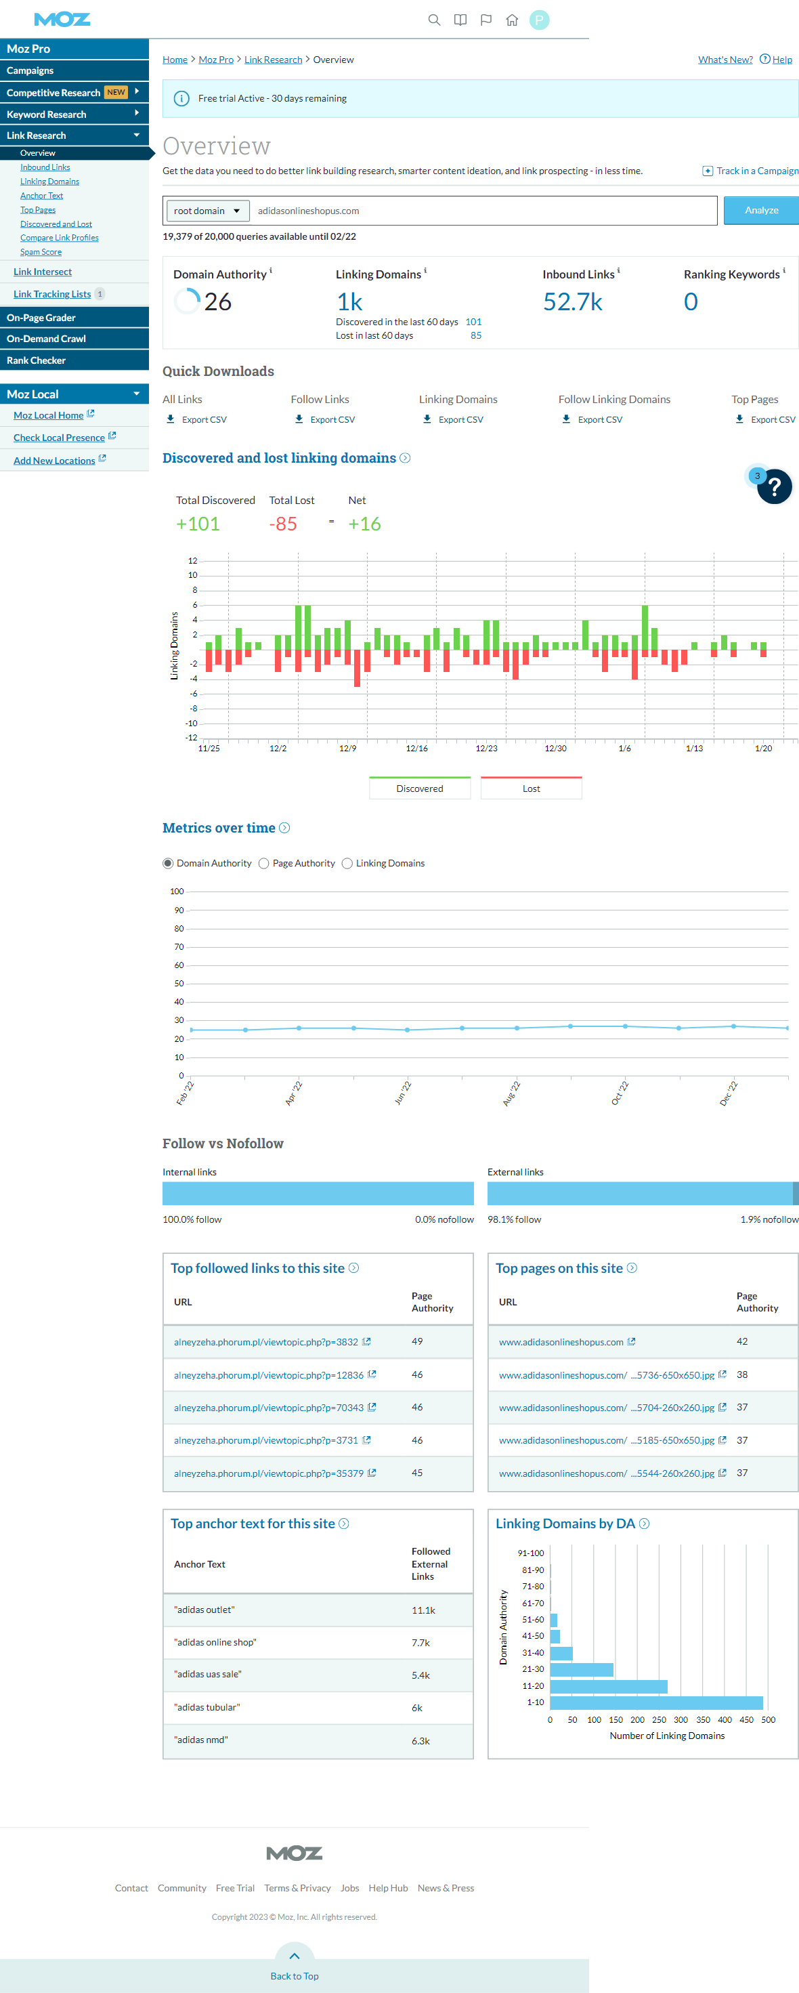Viewport: 799px width, 1993px height.
Task: Open the profile avatar P icon
Action: click(539, 20)
